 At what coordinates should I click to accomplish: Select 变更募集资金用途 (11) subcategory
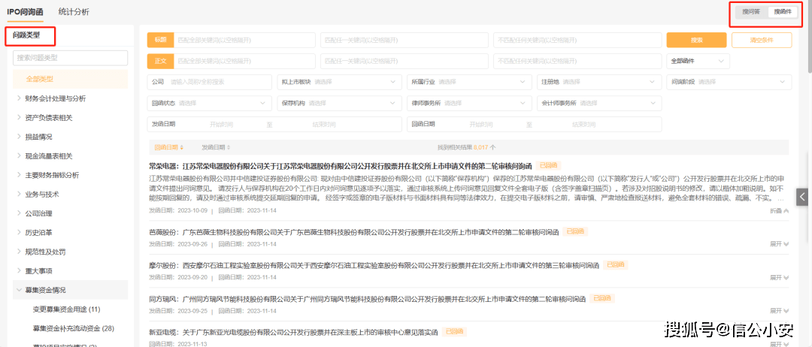(x=66, y=309)
